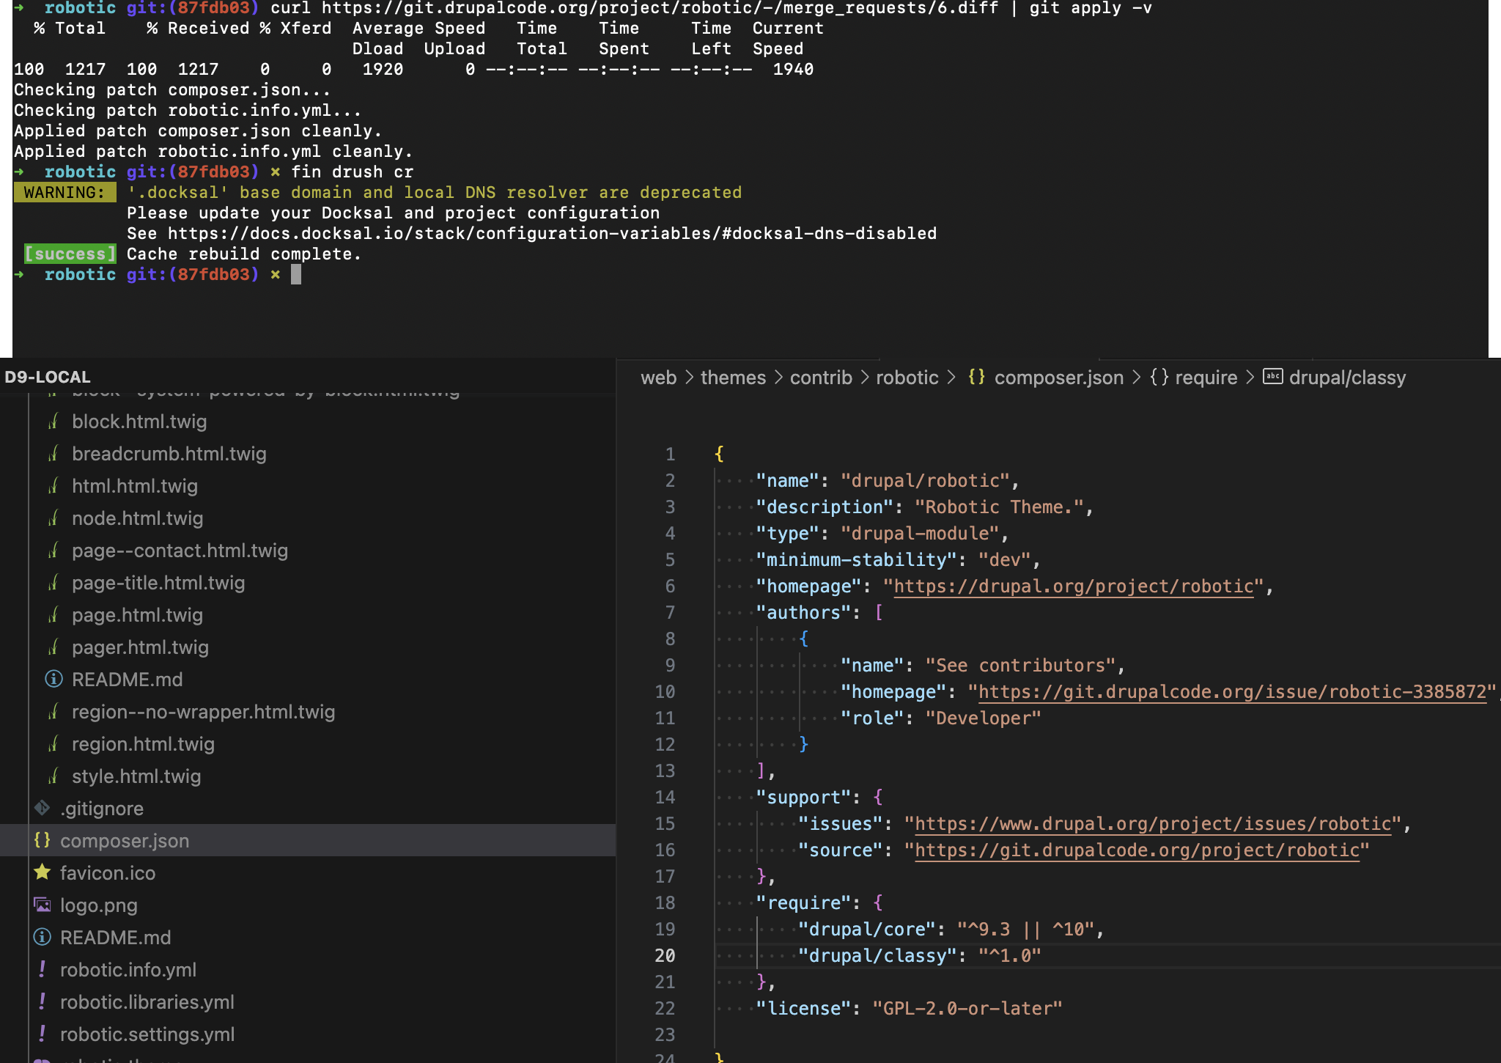Viewport: 1501px width, 1063px height.
Task: Click the exclamation icon beside robotic.settings.yml
Action: pos(43,1034)
